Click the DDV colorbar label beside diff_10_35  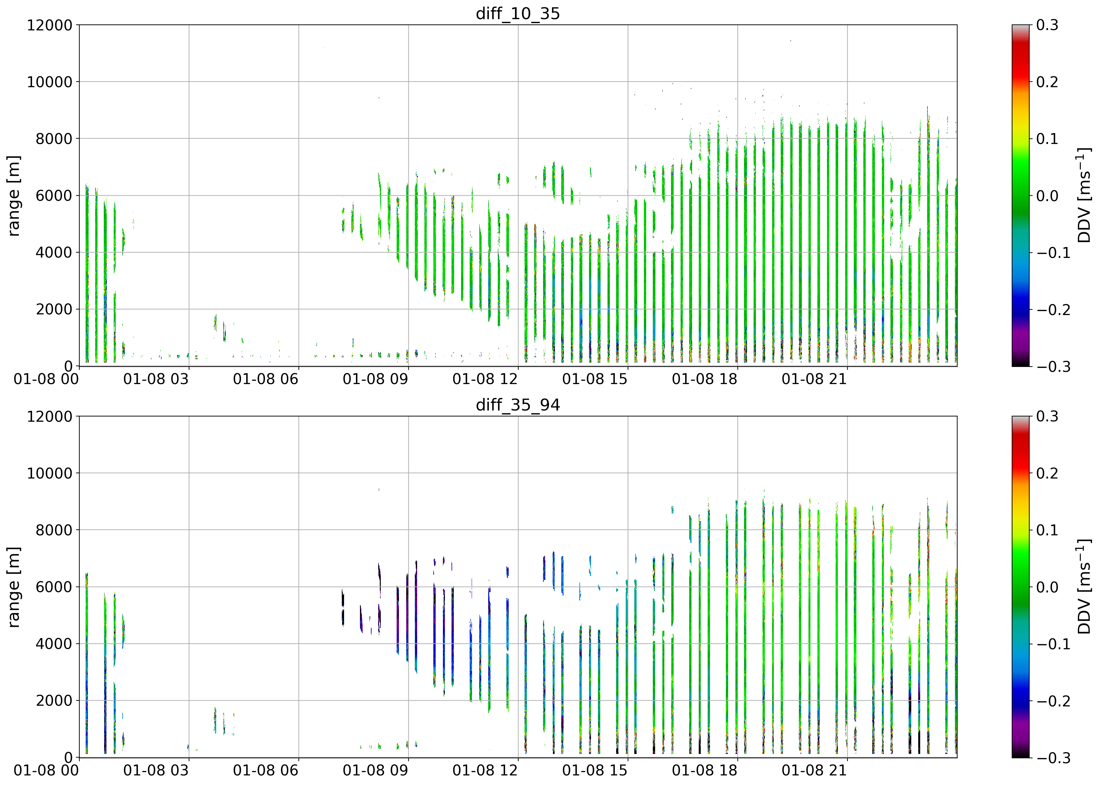[1084, 195]
